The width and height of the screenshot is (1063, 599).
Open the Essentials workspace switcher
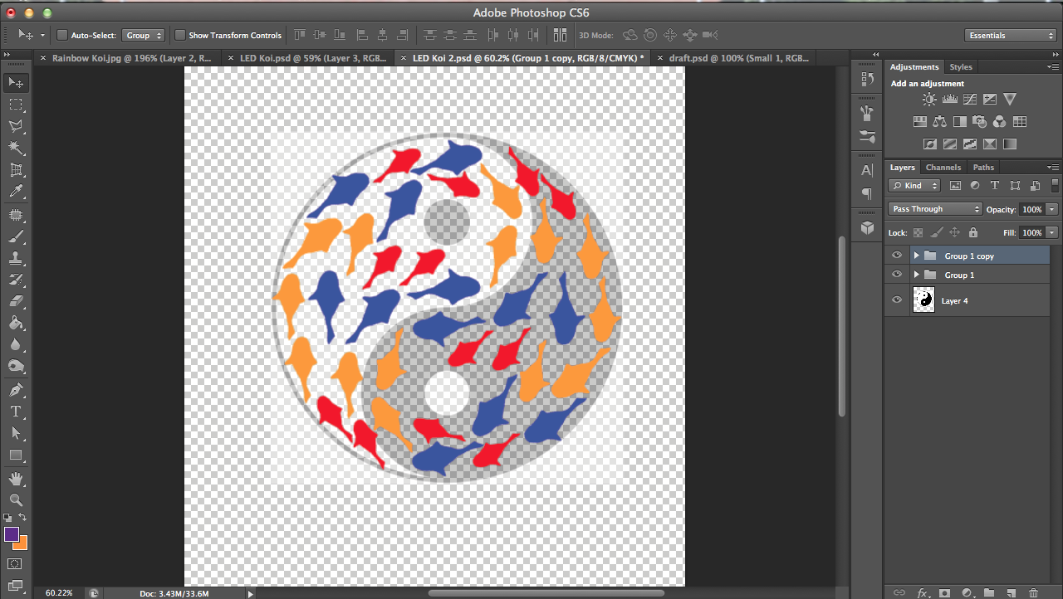pyautogui.click(x=1010, y=35)
